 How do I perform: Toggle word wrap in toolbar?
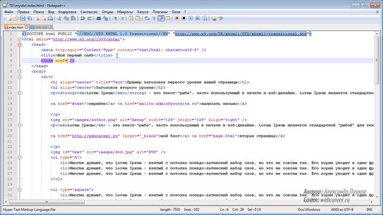click(x=147, y=19)
